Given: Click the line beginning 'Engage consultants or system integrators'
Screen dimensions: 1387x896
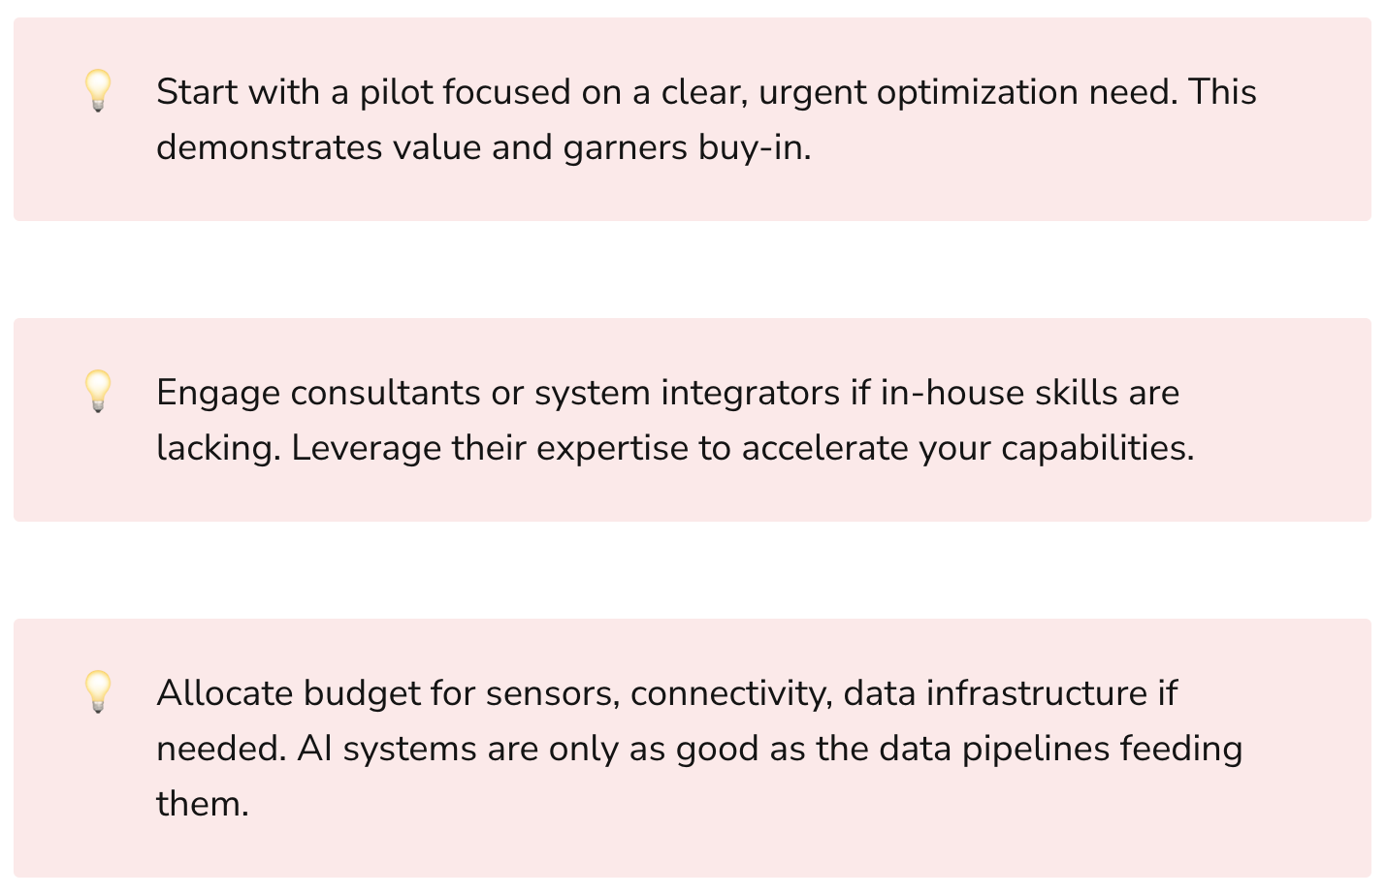Looking at the screenshot, I should 667,393.
